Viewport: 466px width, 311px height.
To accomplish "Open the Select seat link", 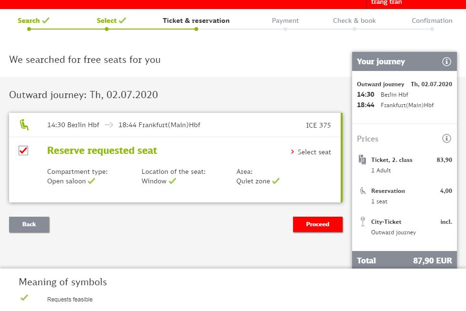I will pyautogui.click(x=311, y=152).
